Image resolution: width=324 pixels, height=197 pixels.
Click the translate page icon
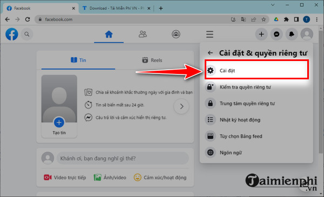[244, 19]
